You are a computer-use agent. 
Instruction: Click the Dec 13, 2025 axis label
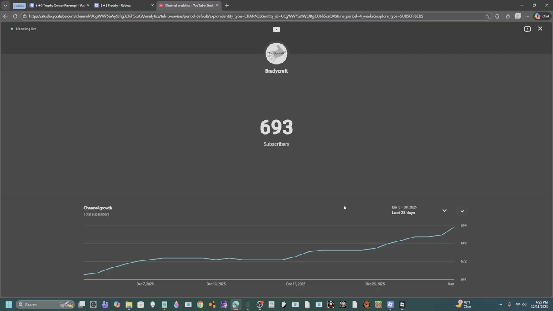(216, 284)
